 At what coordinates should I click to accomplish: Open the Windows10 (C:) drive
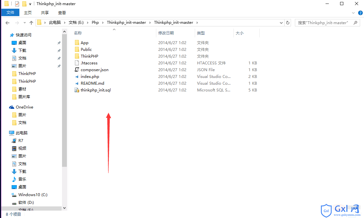coord(33,194)
